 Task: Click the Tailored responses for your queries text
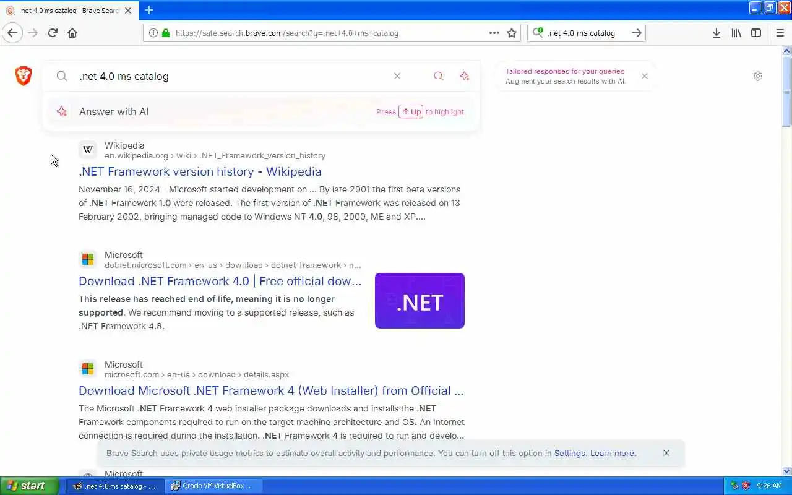point(564,71)
